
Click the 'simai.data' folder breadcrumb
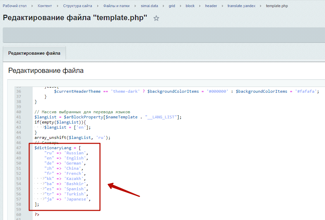[150, 6]
